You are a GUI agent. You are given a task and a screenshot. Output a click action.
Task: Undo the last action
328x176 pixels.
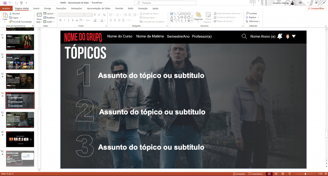point(10,3)
